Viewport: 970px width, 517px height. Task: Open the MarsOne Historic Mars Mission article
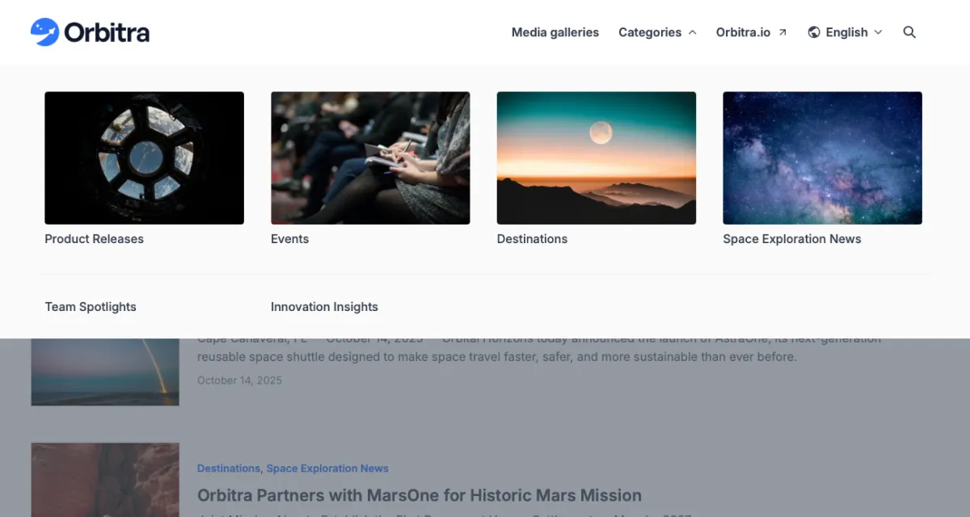tap(420, 495)
